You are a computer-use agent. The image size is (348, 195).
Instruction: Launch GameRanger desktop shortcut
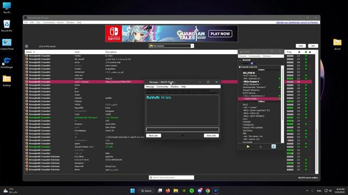pyautogui.click(x=7, y=63)
